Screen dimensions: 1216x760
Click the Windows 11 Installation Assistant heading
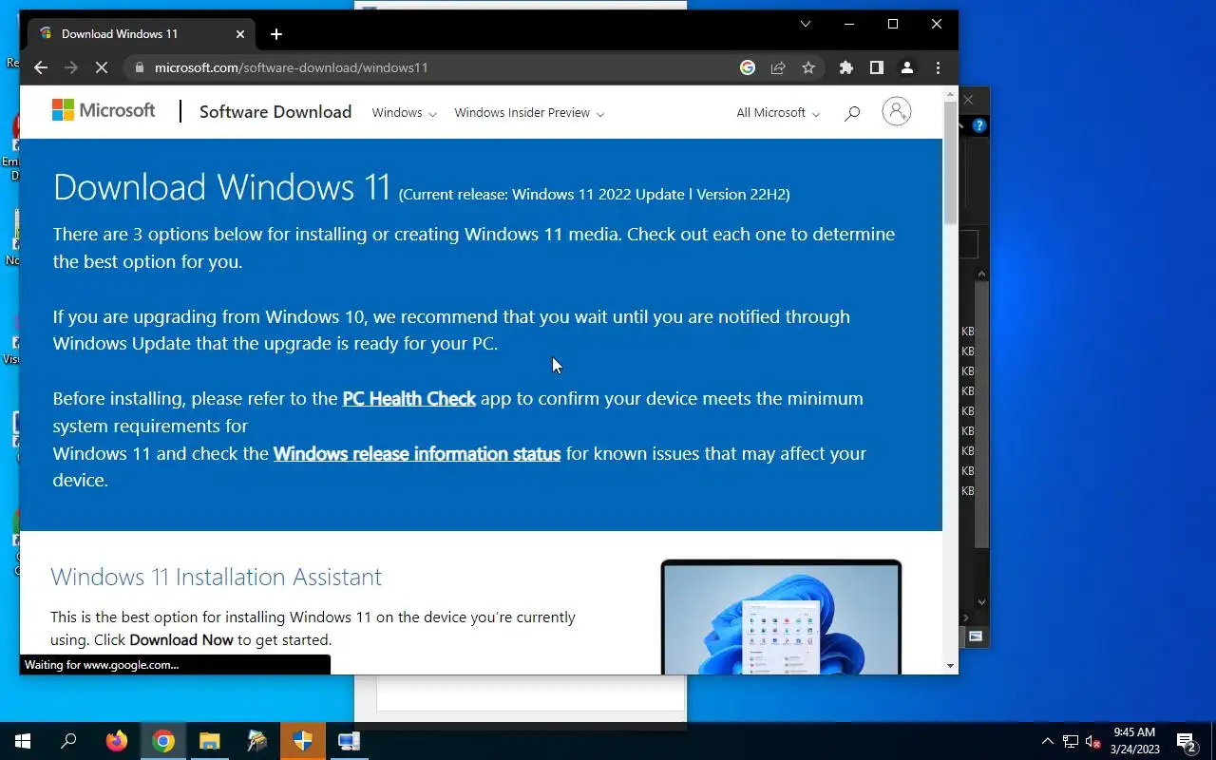pyautogui.click(x=216, y=577)
